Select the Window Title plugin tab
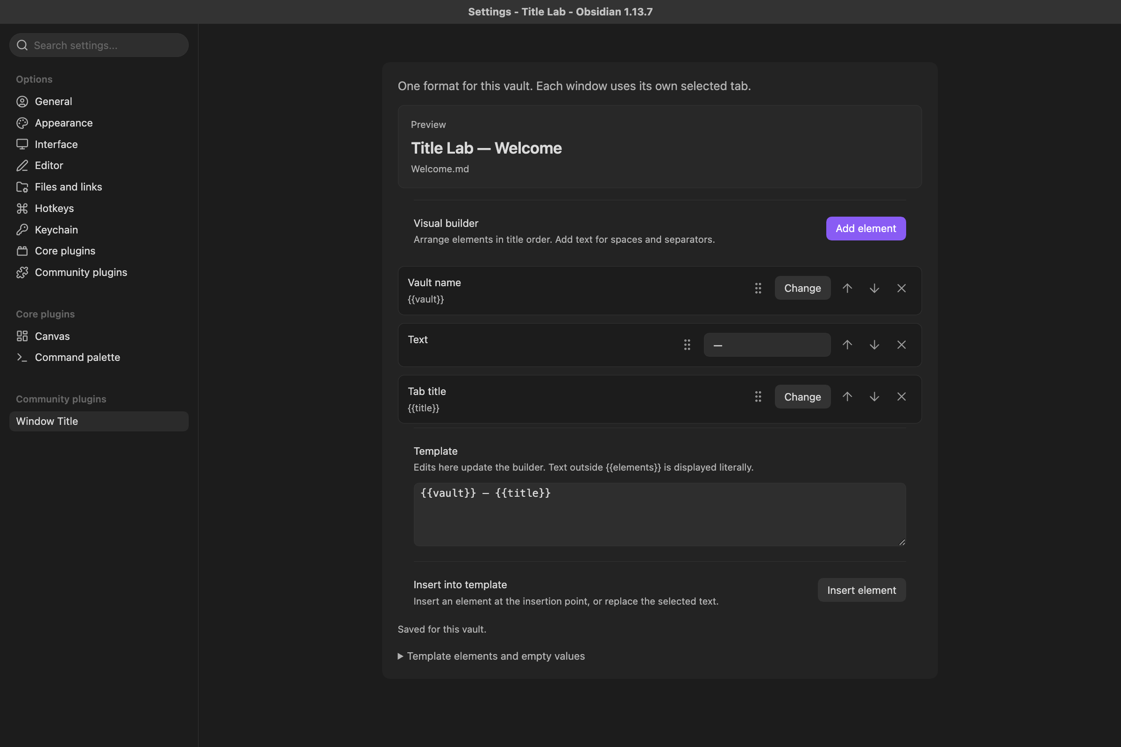Screen dimensions: 1121x747 [99, 421]
